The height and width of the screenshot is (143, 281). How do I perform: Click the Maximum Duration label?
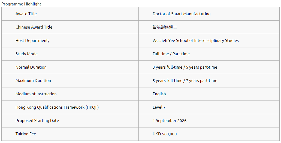coord(33,81)
